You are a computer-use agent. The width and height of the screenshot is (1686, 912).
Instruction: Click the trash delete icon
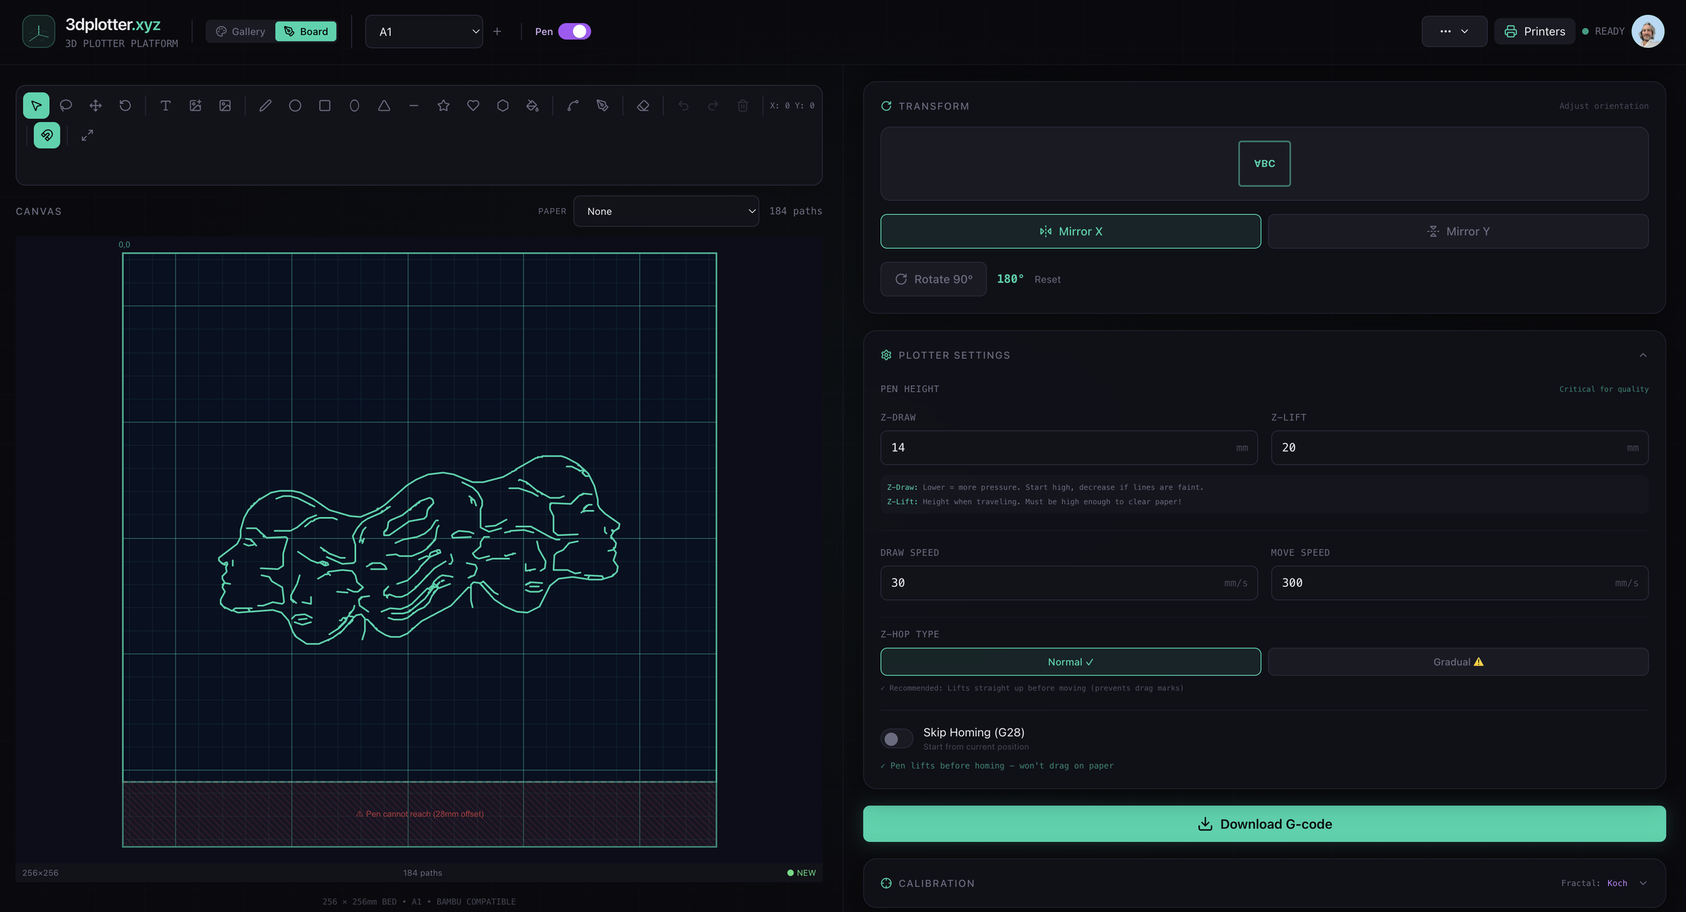pyautogui.click(x=743, y=105)
